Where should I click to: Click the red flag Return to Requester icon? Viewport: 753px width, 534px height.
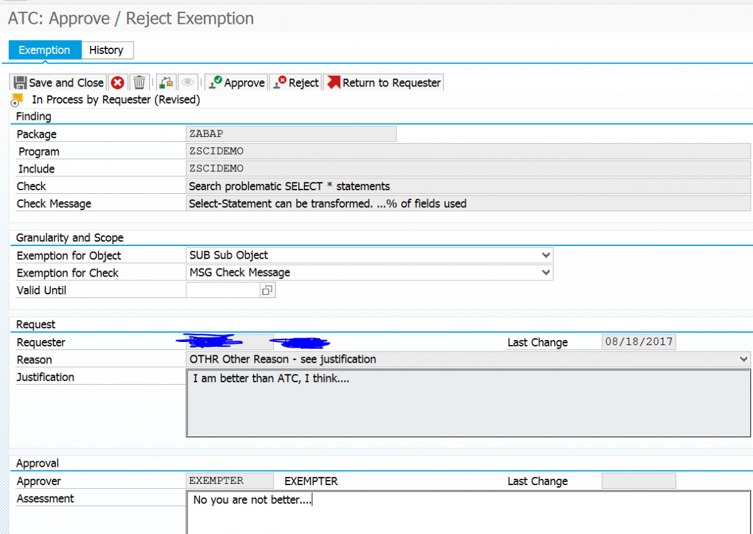(333, 82)
